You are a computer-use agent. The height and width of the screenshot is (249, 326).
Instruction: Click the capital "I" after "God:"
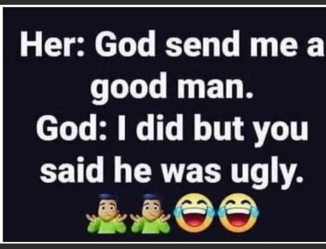click(123, 128)
